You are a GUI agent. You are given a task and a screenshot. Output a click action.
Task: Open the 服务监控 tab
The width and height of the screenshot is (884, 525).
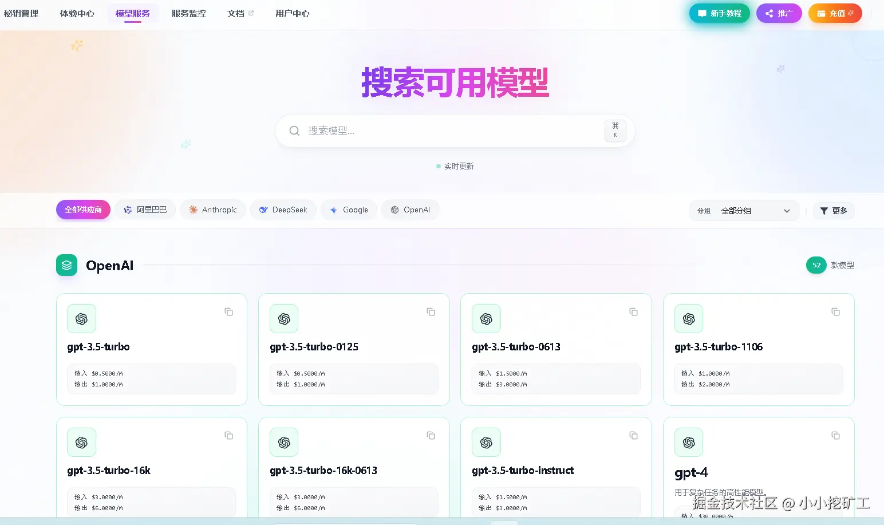[189, 13]
